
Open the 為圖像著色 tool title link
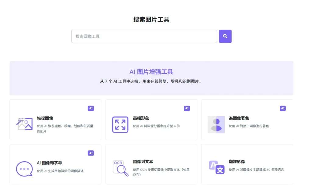click(x=239, y=118)
